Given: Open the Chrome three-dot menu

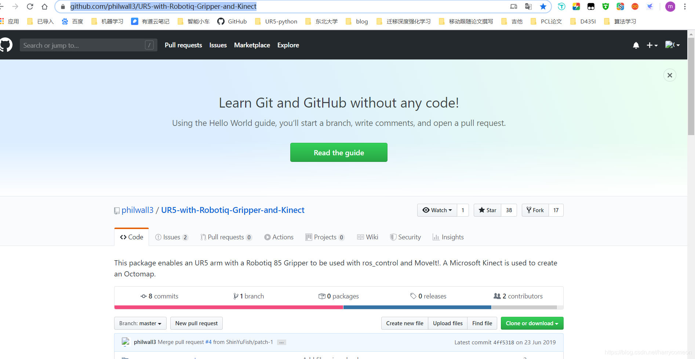Looking at the screenshot, I should point(685,7).
